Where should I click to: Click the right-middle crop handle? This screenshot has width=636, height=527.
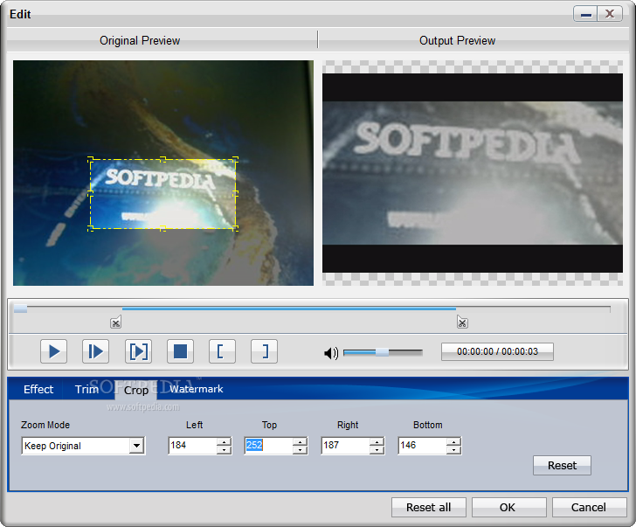click(235, 194)
